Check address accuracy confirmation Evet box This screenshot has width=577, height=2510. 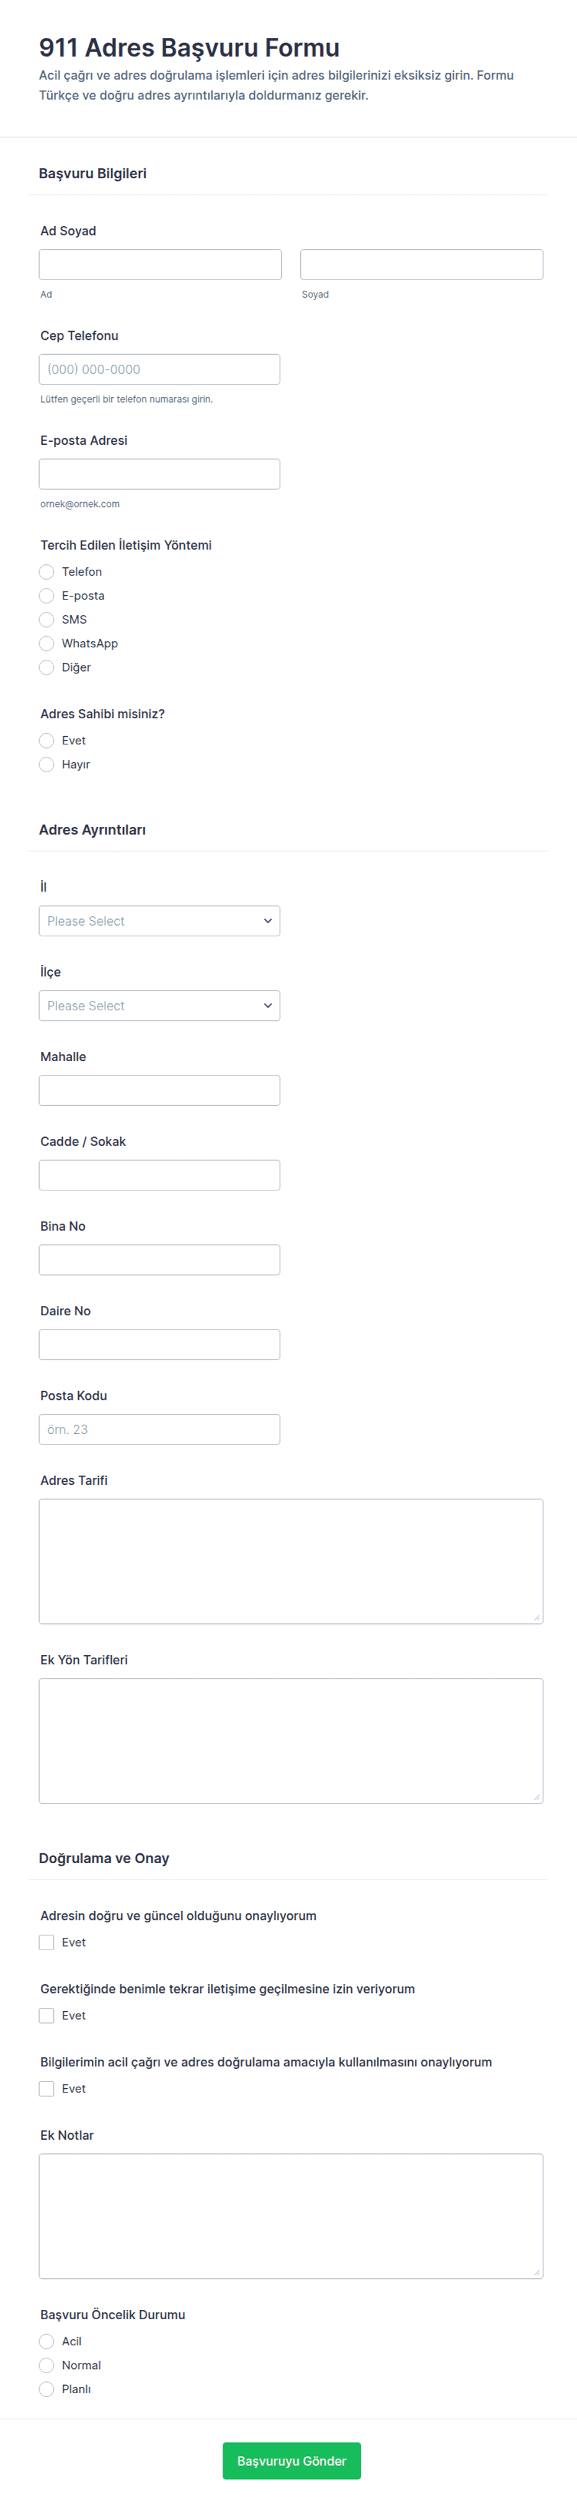tap(47, 1942)
